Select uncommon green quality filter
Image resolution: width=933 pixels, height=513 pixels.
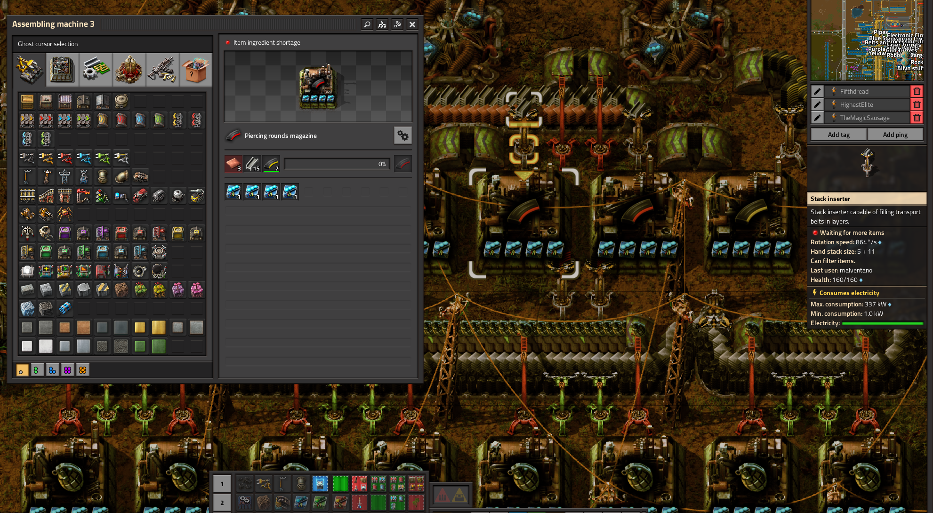[37, 370]
